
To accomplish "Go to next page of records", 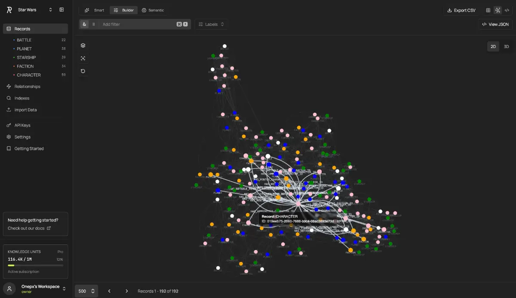I will [126, 291].
